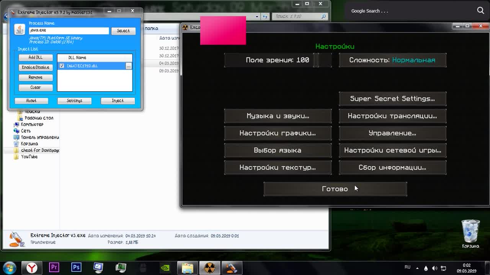Open the volume control tray icon

pos(434,268)
